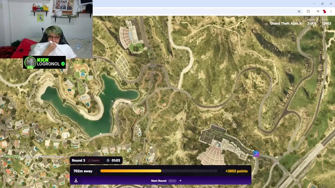Click the '3 of 5' round counter
The height and width of the screenshot is (188, 335).
point(312,23)
